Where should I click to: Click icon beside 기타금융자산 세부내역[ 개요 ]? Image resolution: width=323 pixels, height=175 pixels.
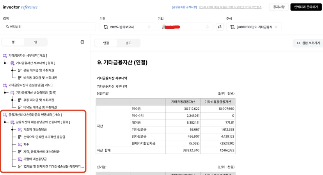tap(5, 56)
